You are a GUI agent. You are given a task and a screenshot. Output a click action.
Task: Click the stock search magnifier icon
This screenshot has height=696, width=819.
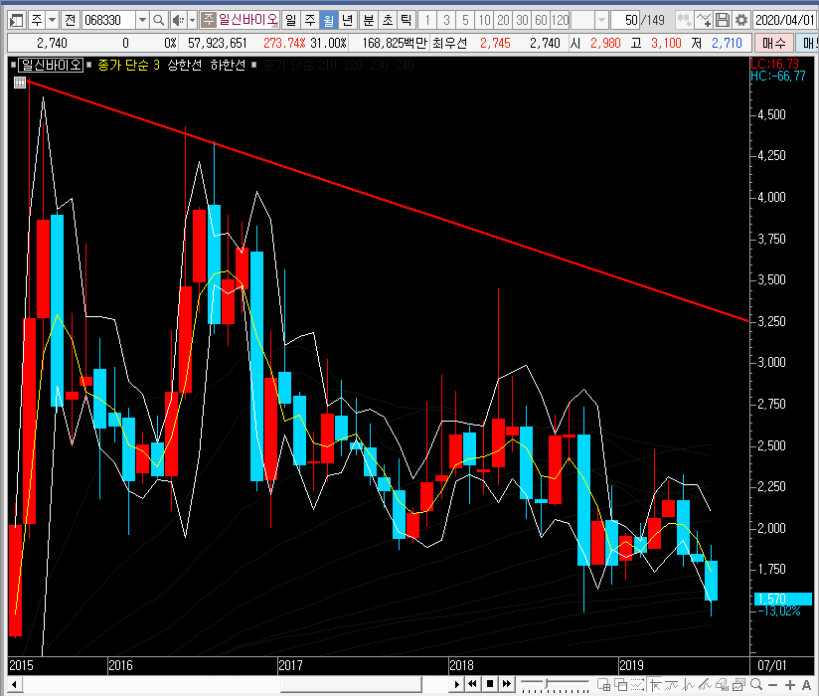158,20
